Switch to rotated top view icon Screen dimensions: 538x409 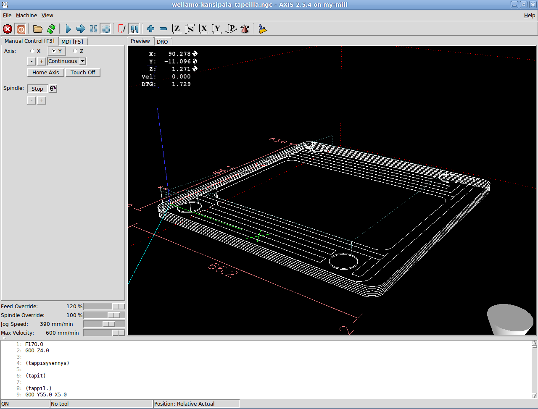pyautogui.click(x=190, y=29)
